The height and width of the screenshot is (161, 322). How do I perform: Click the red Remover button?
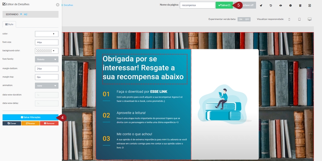49,123
